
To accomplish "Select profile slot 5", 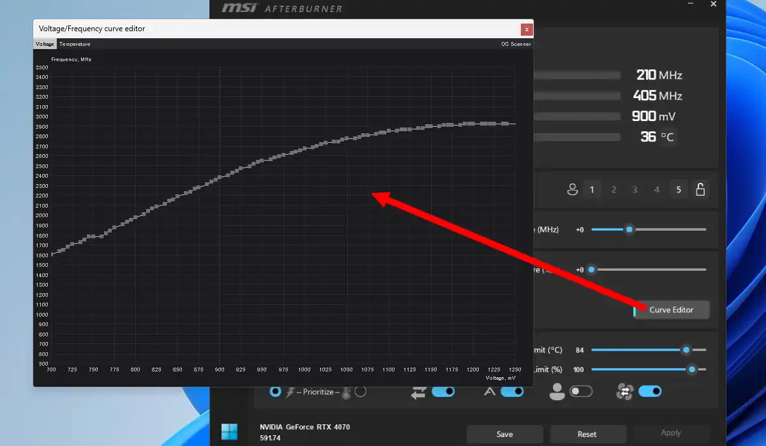I will [x=679, y=189].
